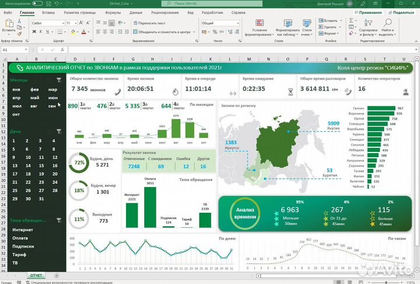The width and height of the screenshot is (420, 284).
Task: Collapse the ribbon with the chevron
Action: coord(416,41)
